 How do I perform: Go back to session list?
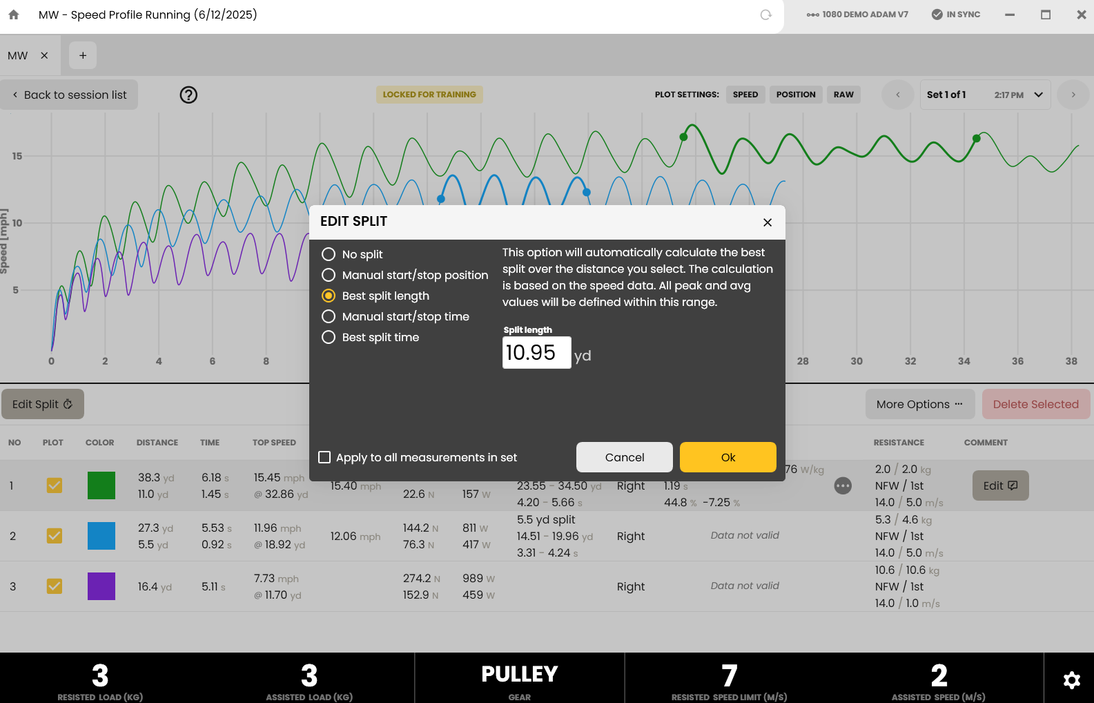(69, 95)
